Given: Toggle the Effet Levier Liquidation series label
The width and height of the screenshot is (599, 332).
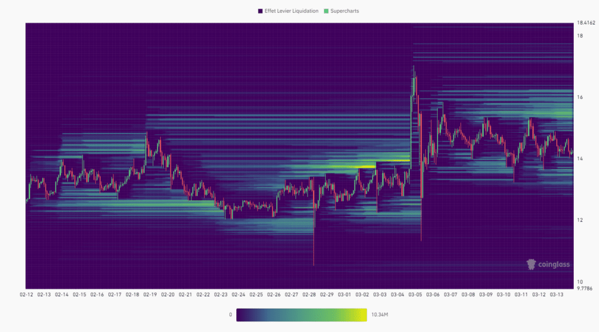Looking at the screenshot, I should [x=291, y=11].
